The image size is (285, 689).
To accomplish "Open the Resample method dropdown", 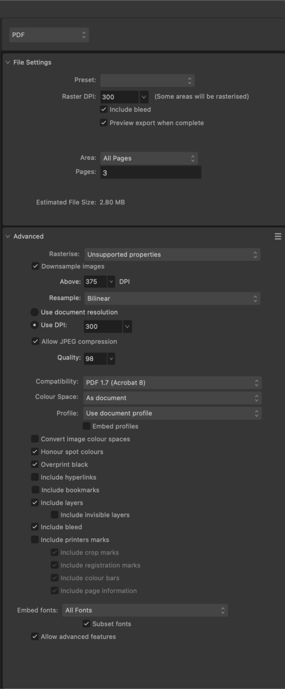I will click(x=172, y=298).
